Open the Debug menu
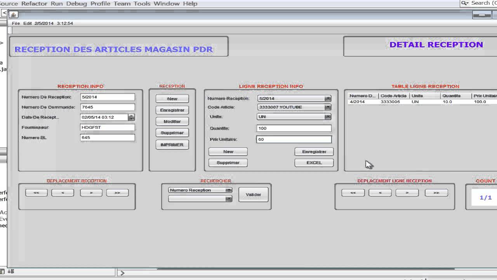 (x=76, y=3)
